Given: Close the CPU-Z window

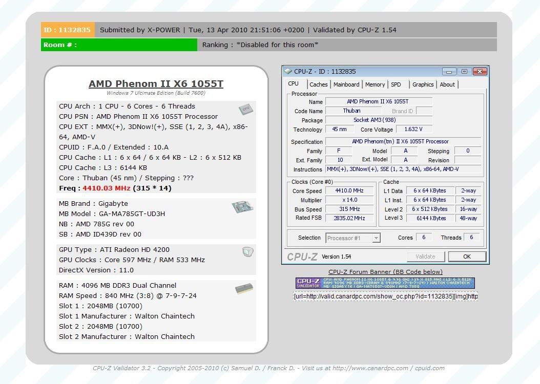Looking at the screenshot, I should (x=480, y=72).
